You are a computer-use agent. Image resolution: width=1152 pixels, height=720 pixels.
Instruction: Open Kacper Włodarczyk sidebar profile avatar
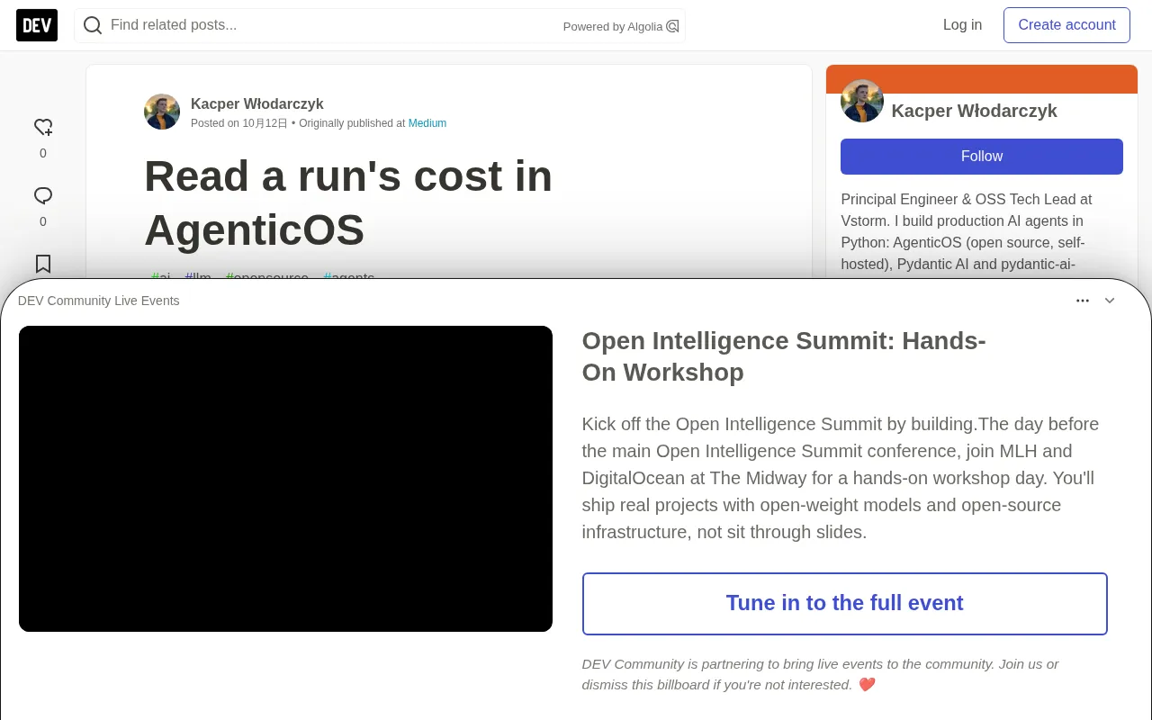pyautogui.click(x=862, y=101)
